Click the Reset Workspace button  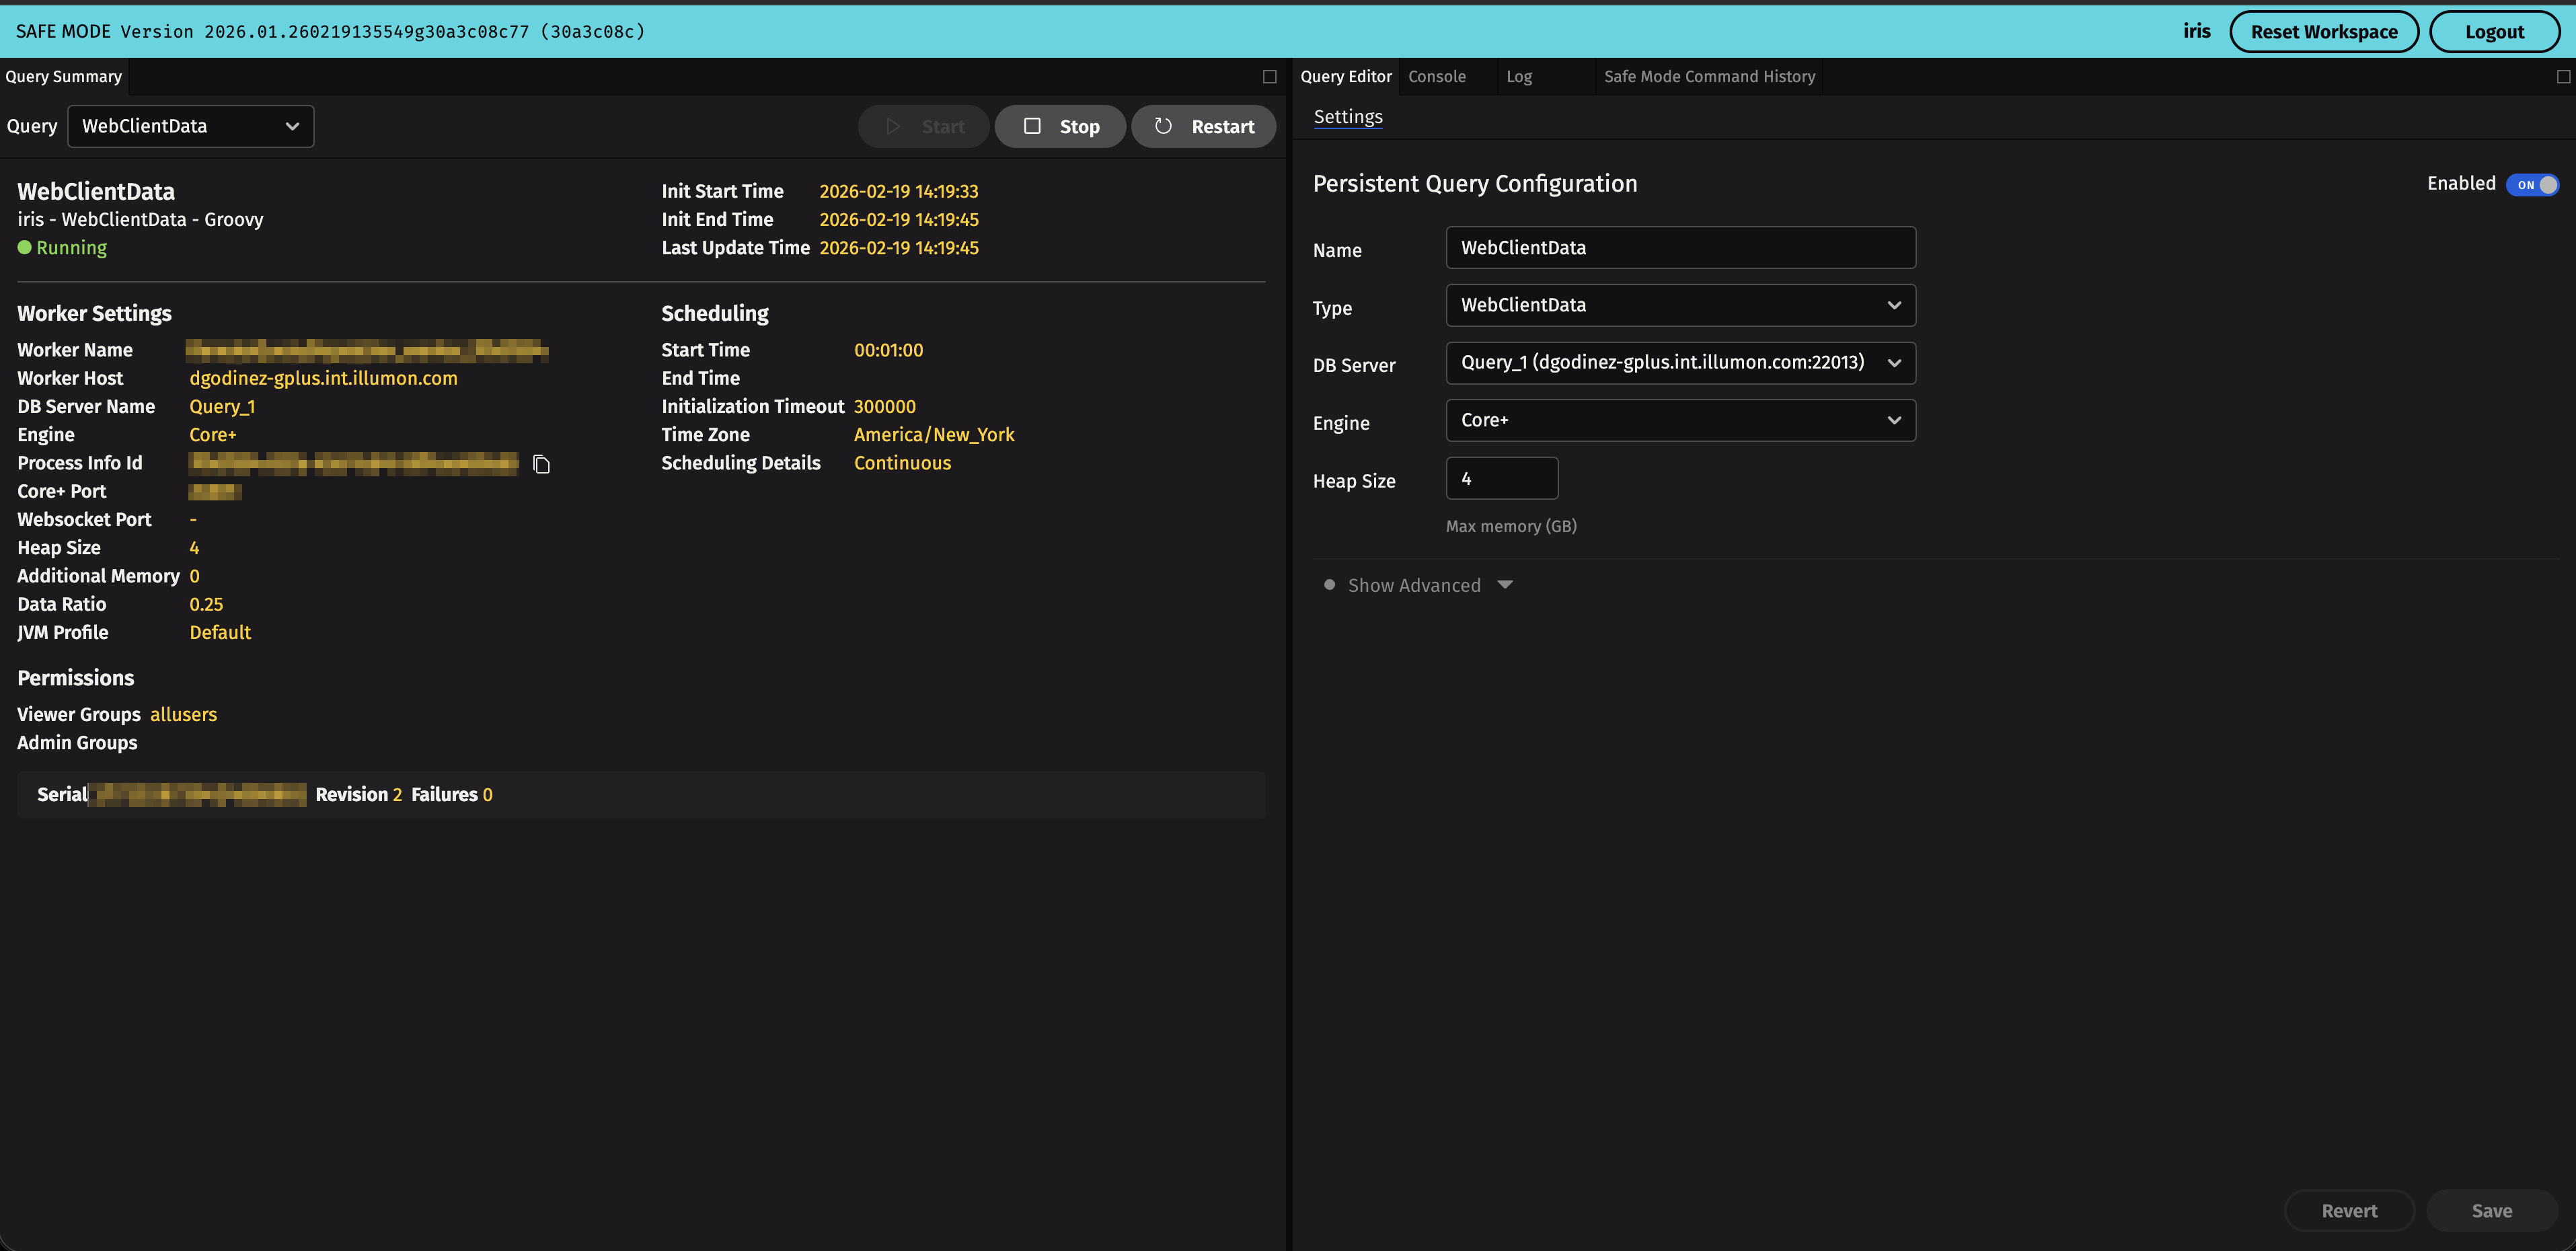click(x=2323, y=32)
